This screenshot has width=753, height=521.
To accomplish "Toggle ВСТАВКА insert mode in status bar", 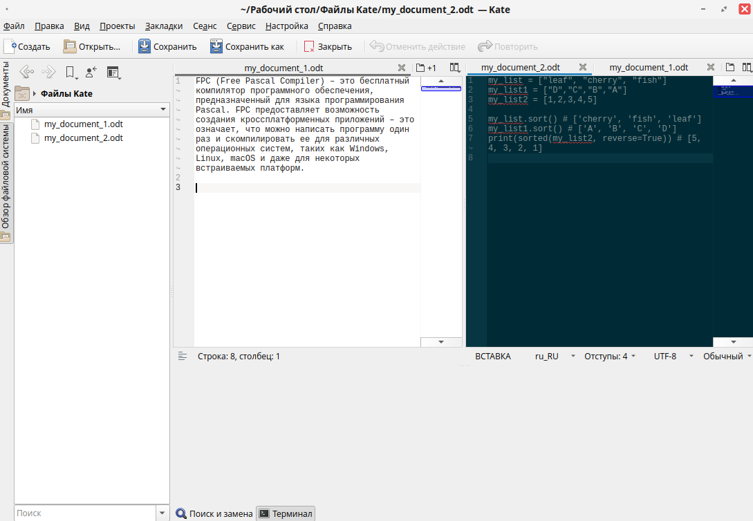I will coord(492,357).
